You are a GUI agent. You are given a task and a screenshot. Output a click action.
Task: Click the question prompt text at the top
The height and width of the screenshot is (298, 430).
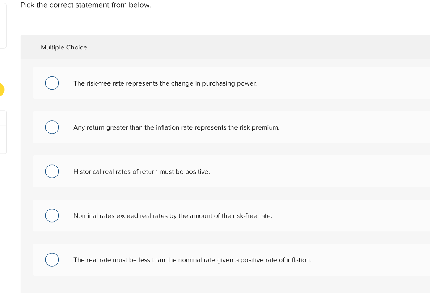point(86,5)
